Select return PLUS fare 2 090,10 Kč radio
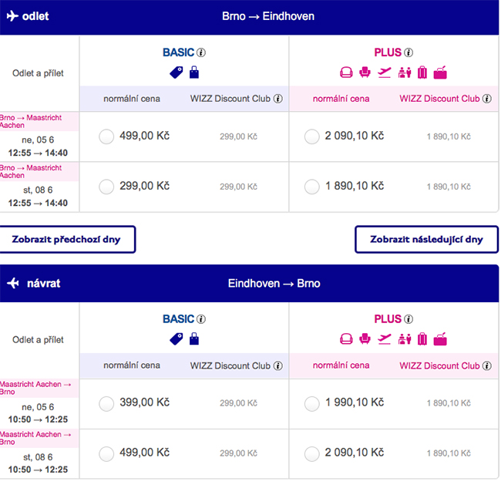 [312, 454]
